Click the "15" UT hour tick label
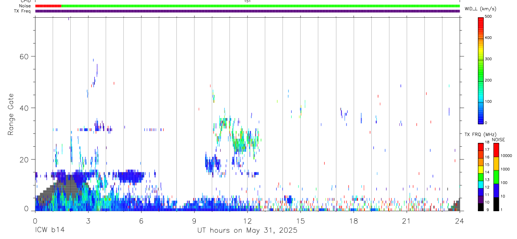This screenshot has height=239, width=517. point(300,221)
